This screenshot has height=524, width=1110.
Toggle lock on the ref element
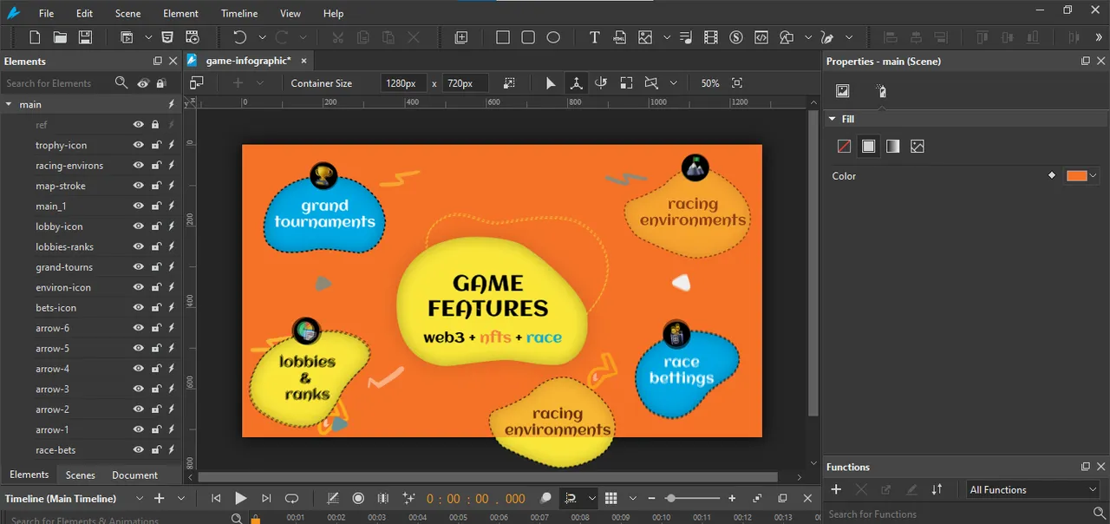coord(155,125)
